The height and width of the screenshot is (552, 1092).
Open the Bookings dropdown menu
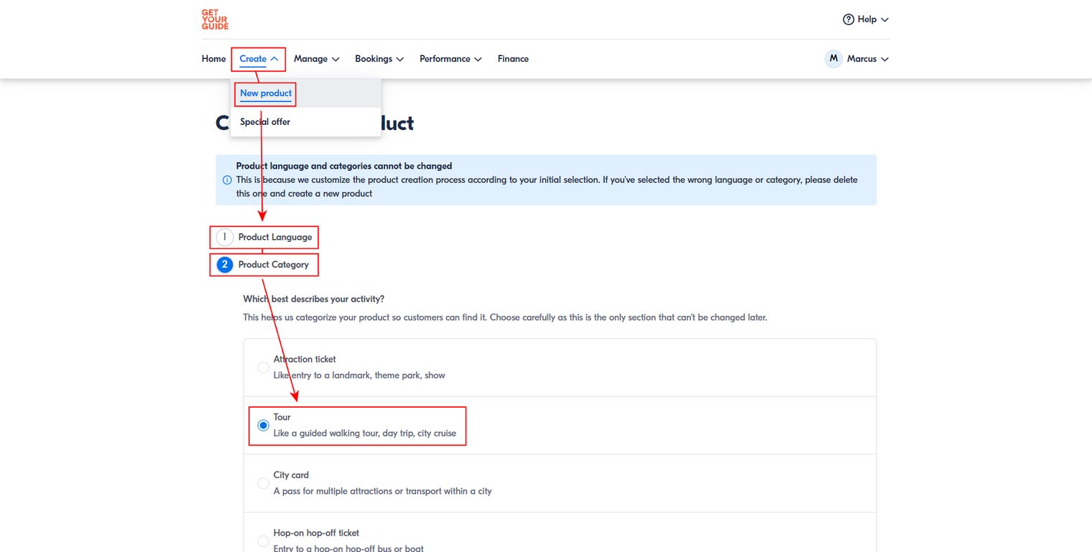379,59
